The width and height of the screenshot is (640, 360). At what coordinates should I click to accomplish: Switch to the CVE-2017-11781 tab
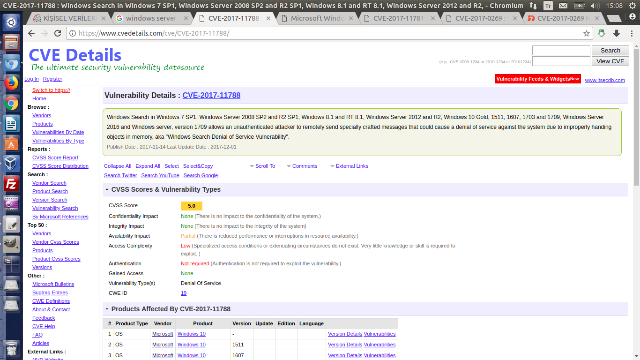(x=398, y=18)
